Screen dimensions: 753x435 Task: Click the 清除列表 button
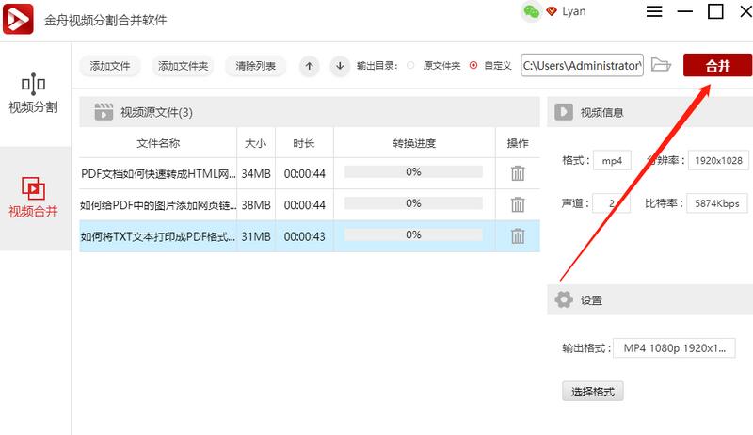coord(256,66)
